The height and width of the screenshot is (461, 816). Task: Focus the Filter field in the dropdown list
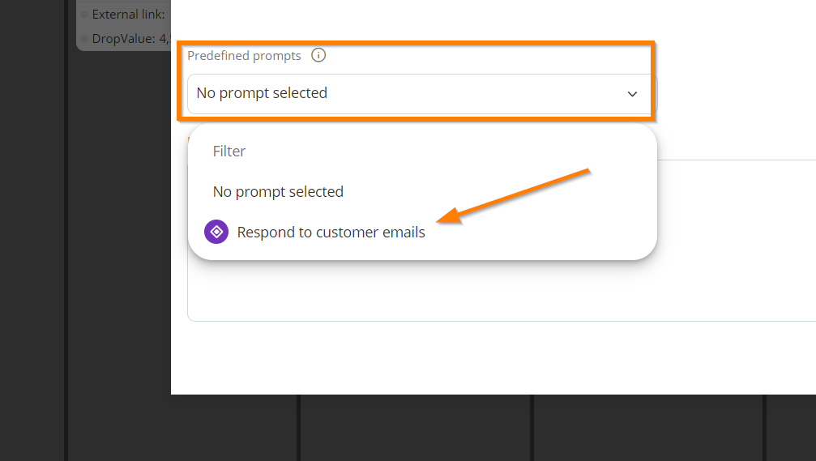point(422,152)
